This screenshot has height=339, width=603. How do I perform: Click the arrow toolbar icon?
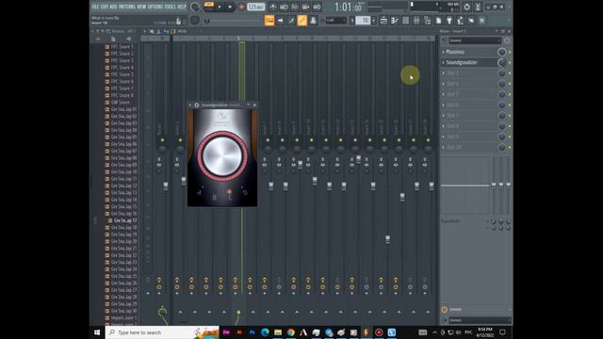tap(281, 21)
